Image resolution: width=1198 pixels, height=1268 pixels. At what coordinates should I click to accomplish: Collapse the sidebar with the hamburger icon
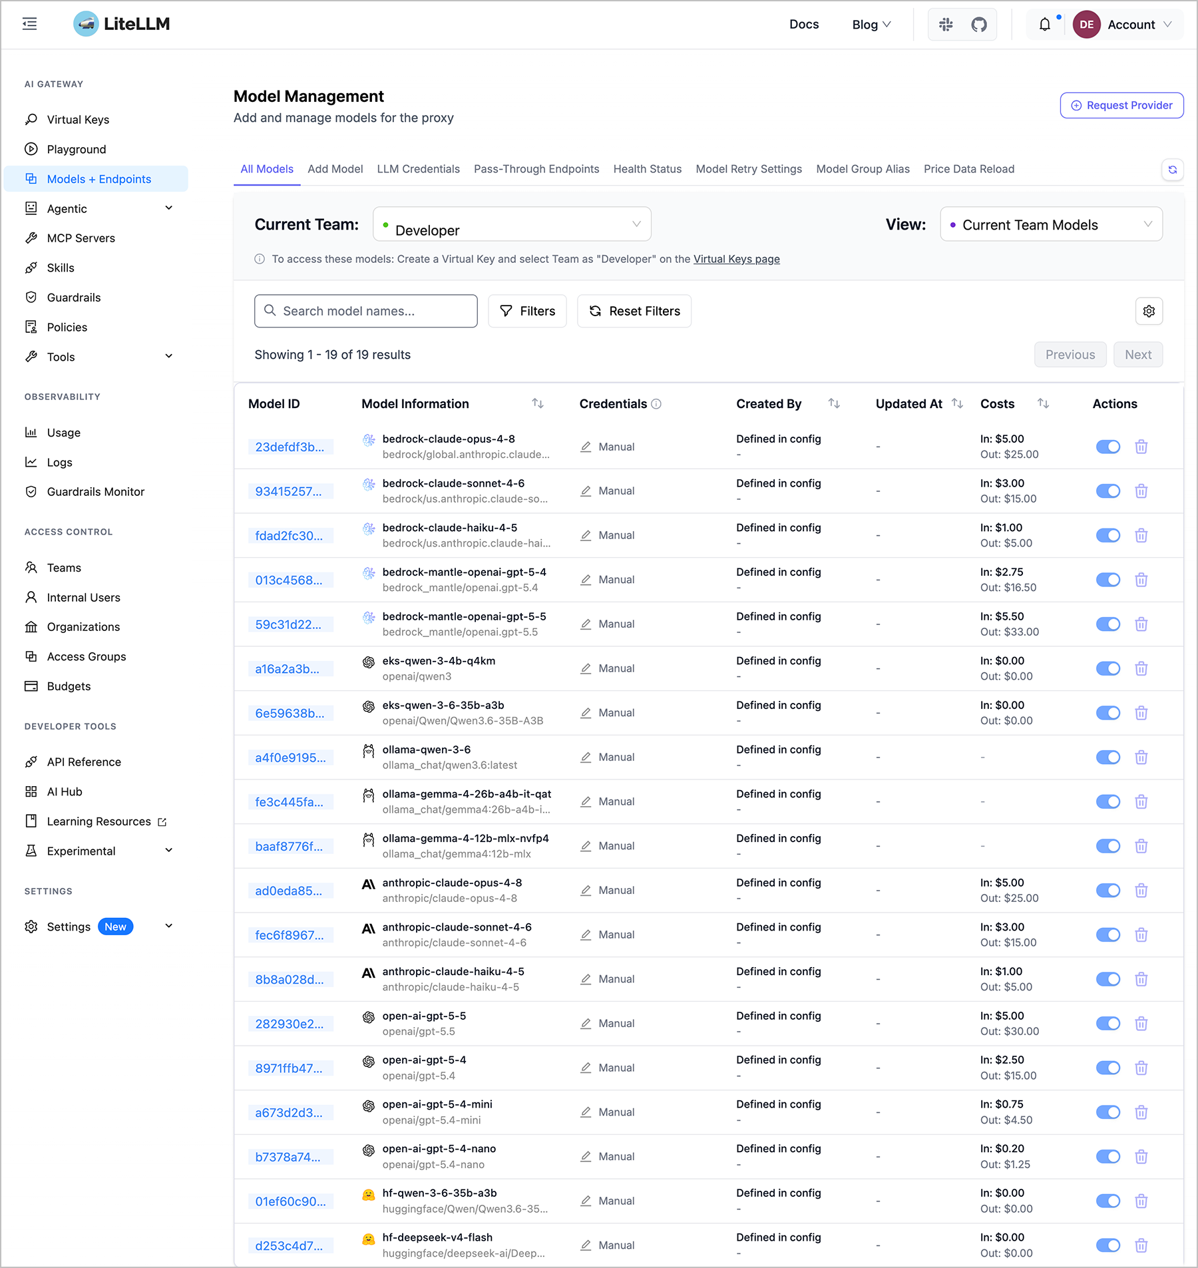30,25
